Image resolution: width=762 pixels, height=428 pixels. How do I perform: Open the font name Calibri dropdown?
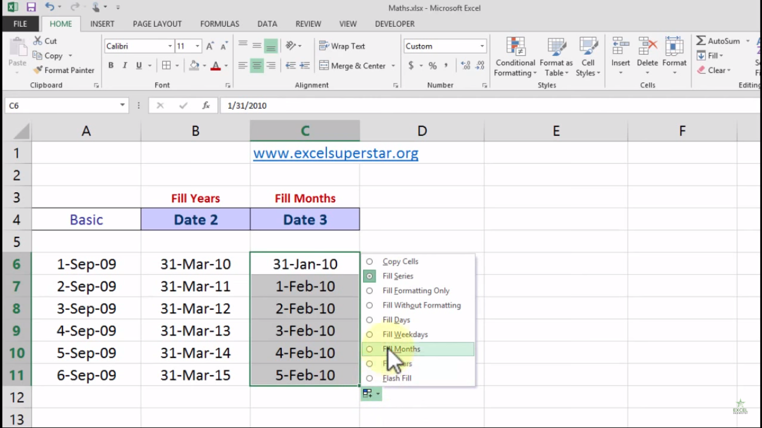(x=170, y=46)
